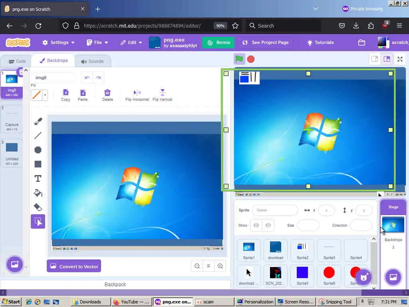Zoom out the paint canvas

[197, 266]
